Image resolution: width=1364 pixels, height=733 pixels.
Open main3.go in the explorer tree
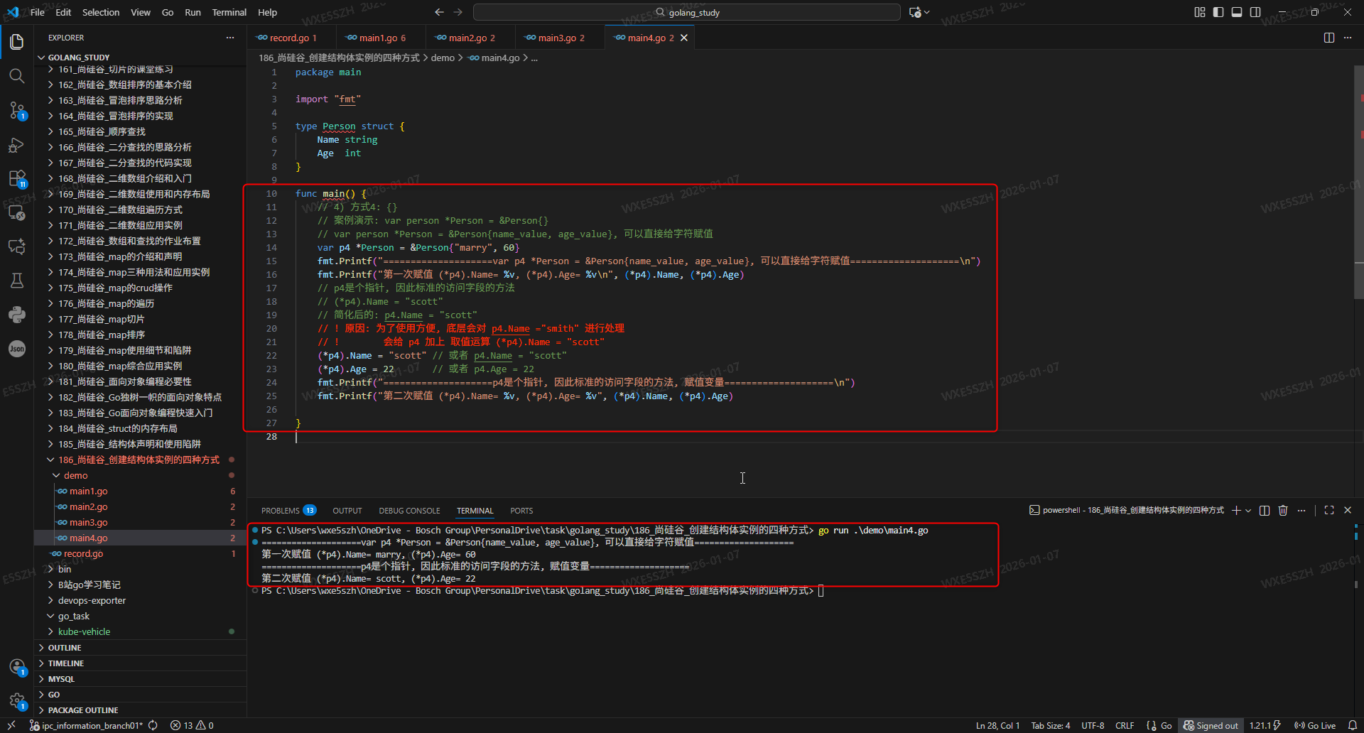[141, 522]
